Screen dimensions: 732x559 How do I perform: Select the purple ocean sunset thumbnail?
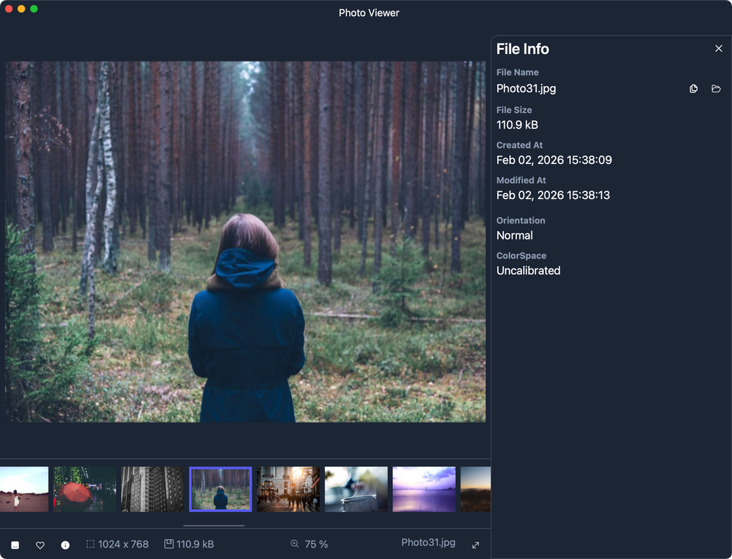pos(424,489)
